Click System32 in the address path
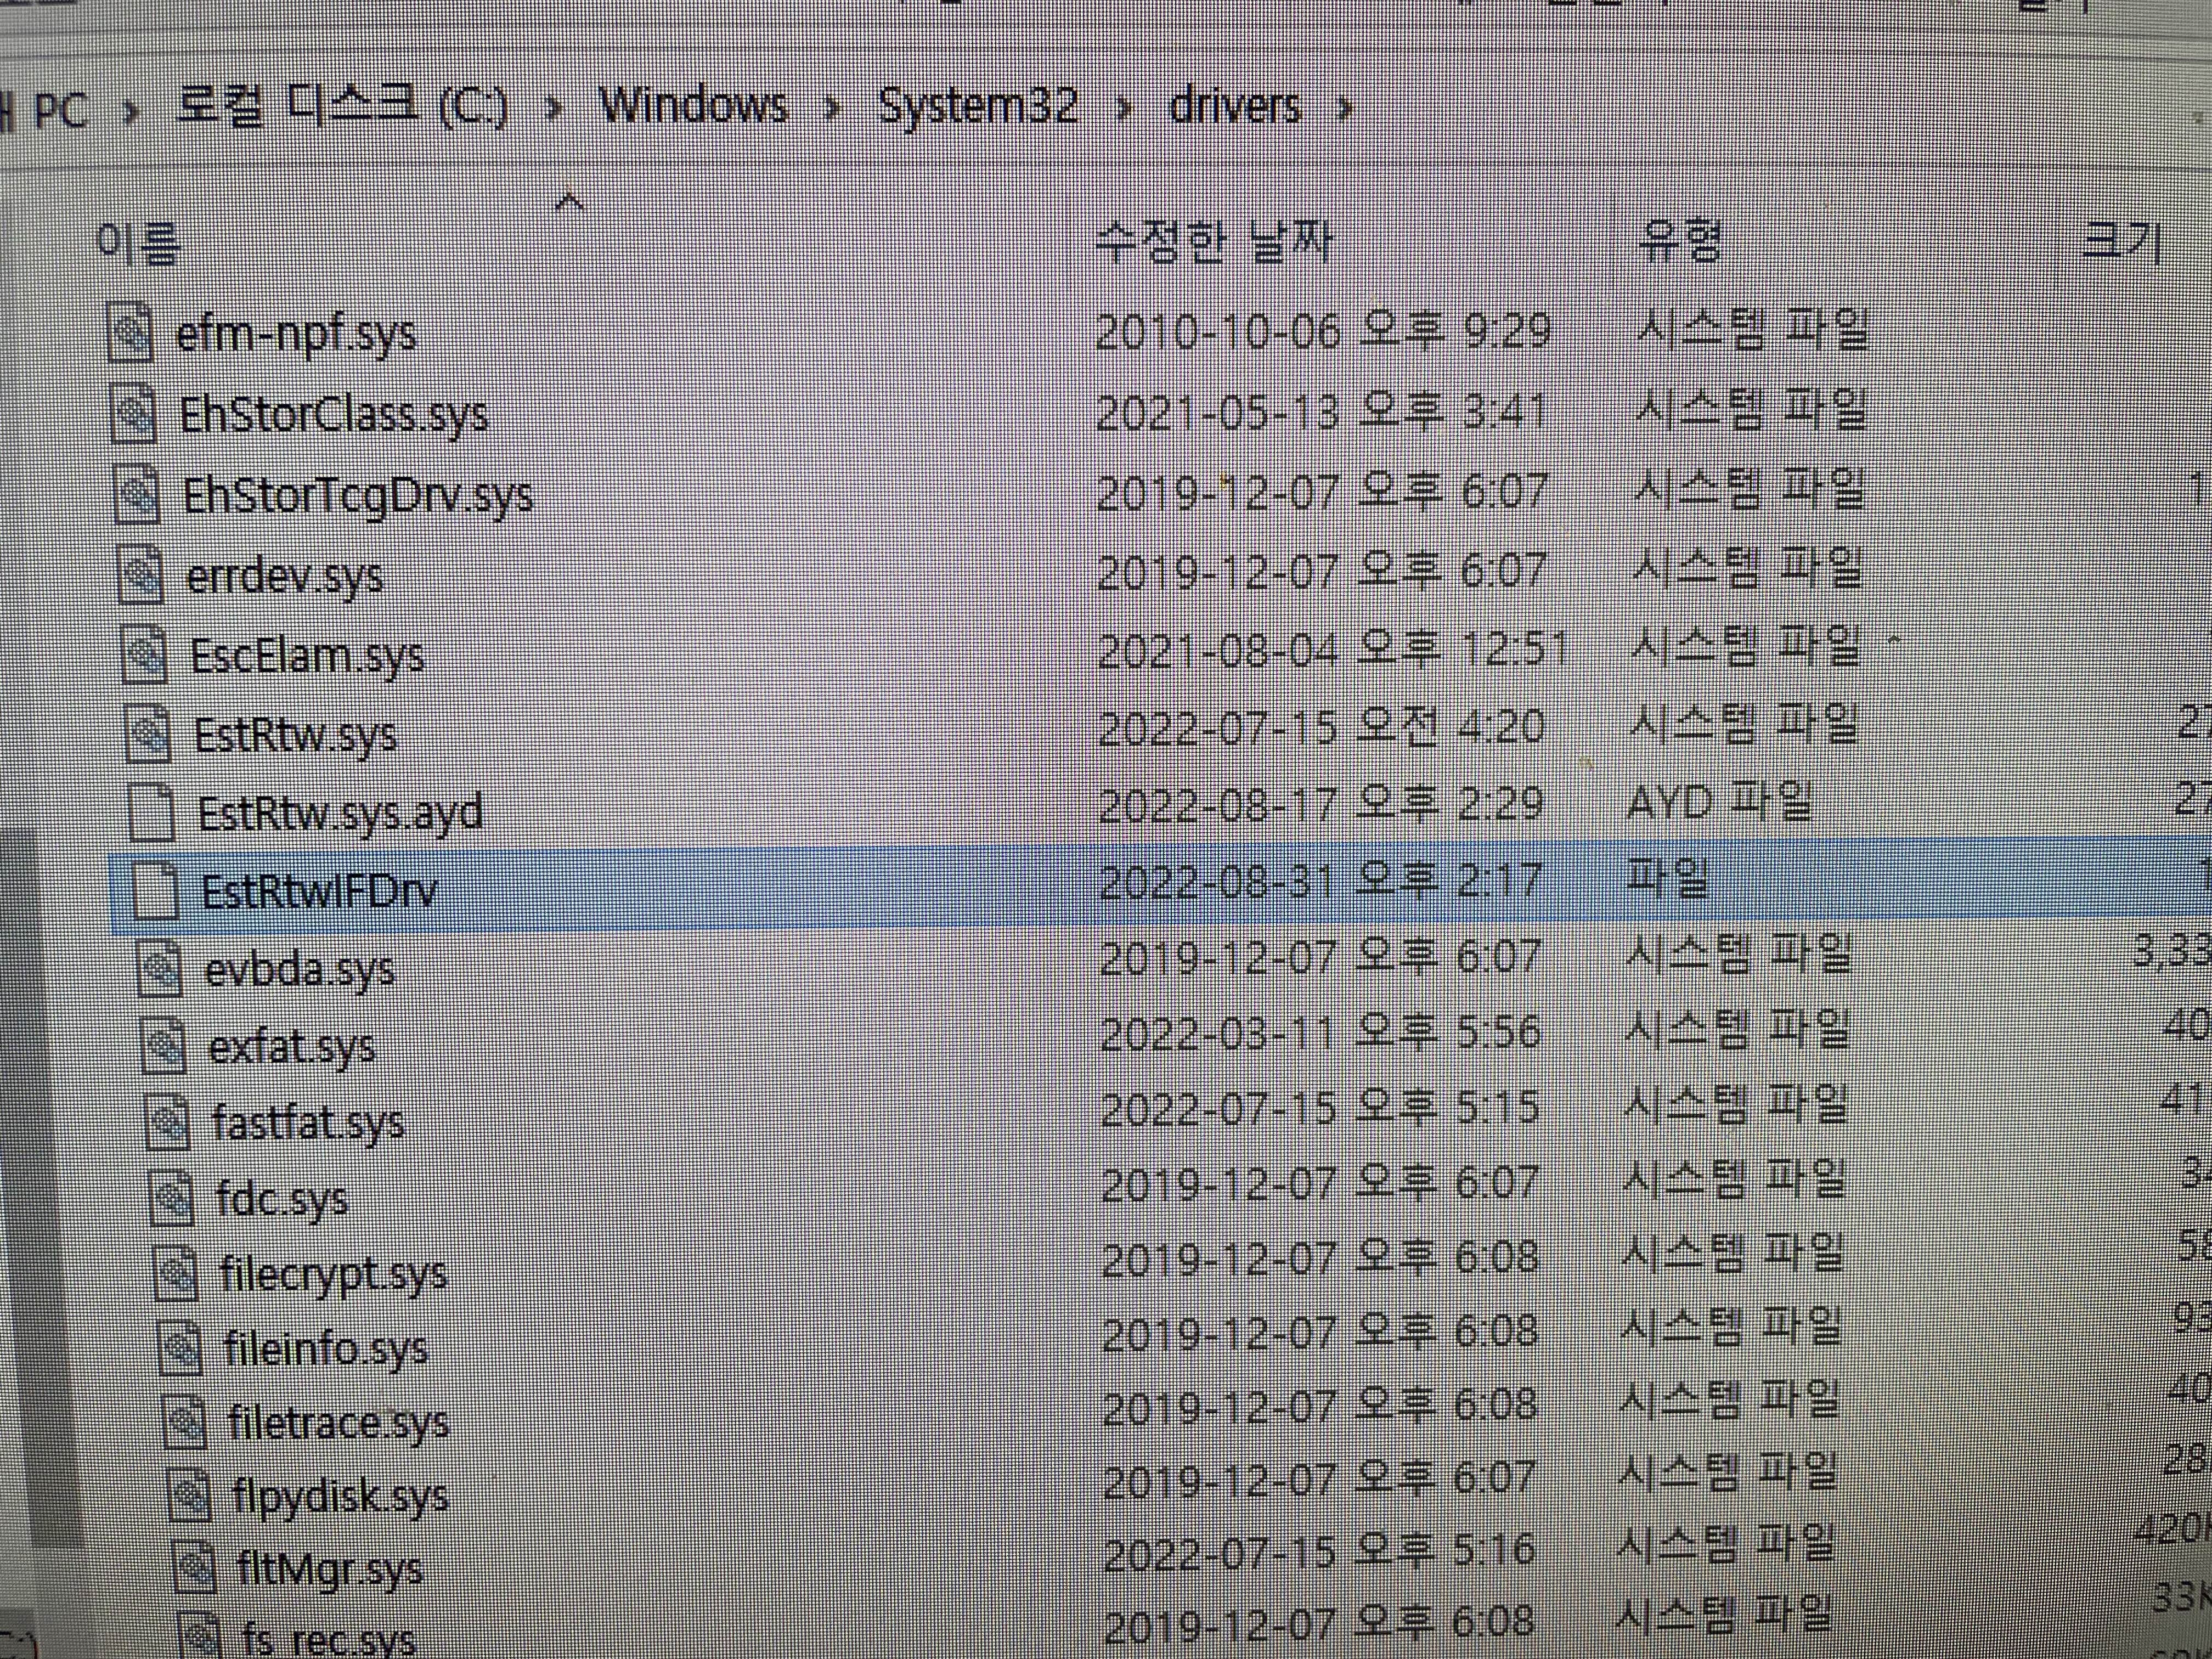 point(977,106)
